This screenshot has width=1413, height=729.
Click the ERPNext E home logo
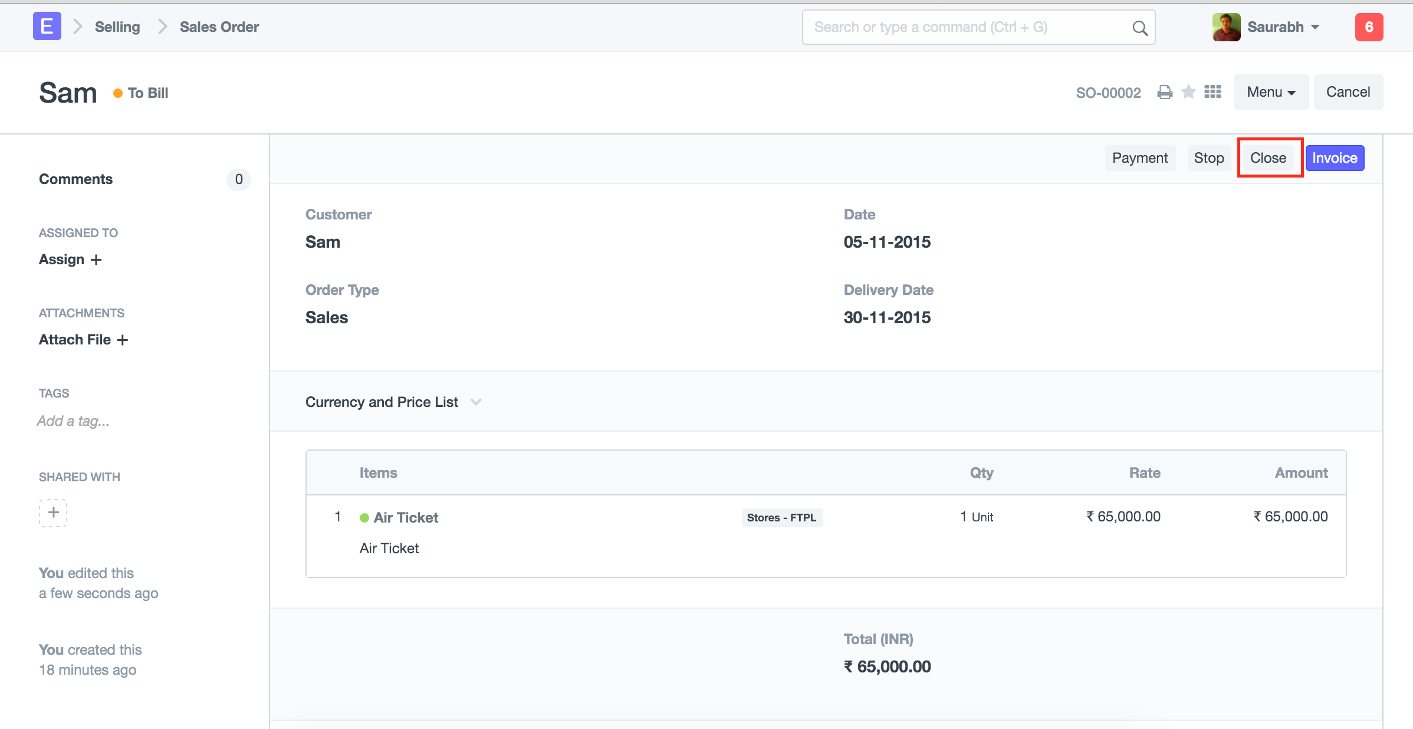47,27
